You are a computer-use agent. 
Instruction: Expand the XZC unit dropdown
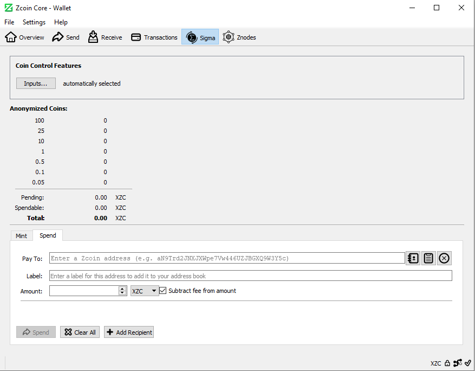[145, 291]
